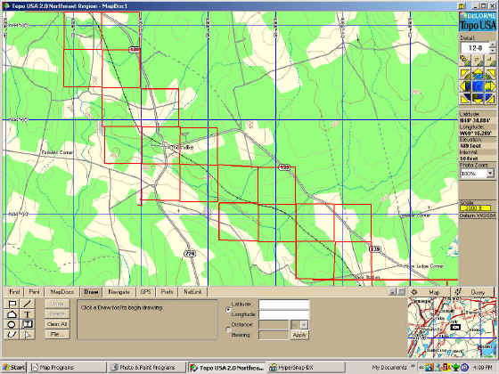499x374 pixels.
Task: Click the center globe of compass rose
Action: click(478, 86)
